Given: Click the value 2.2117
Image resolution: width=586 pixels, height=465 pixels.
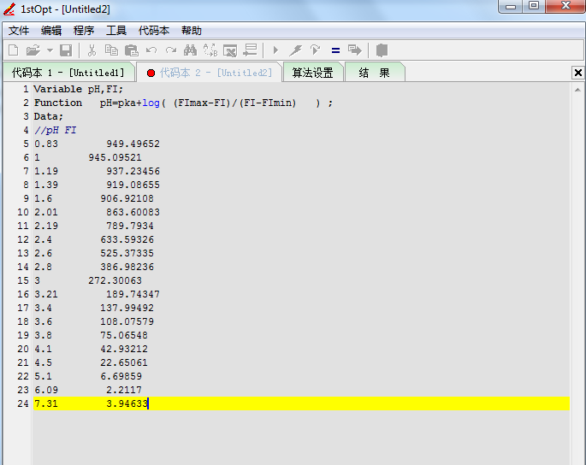Looking at the screenshot, I should click(124, 390).
